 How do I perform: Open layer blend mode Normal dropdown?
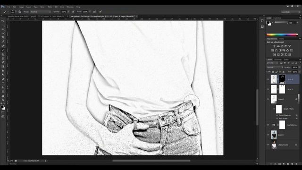click(275, 67)
